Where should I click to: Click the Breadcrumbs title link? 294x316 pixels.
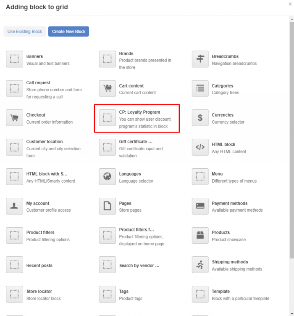[225, 56]
